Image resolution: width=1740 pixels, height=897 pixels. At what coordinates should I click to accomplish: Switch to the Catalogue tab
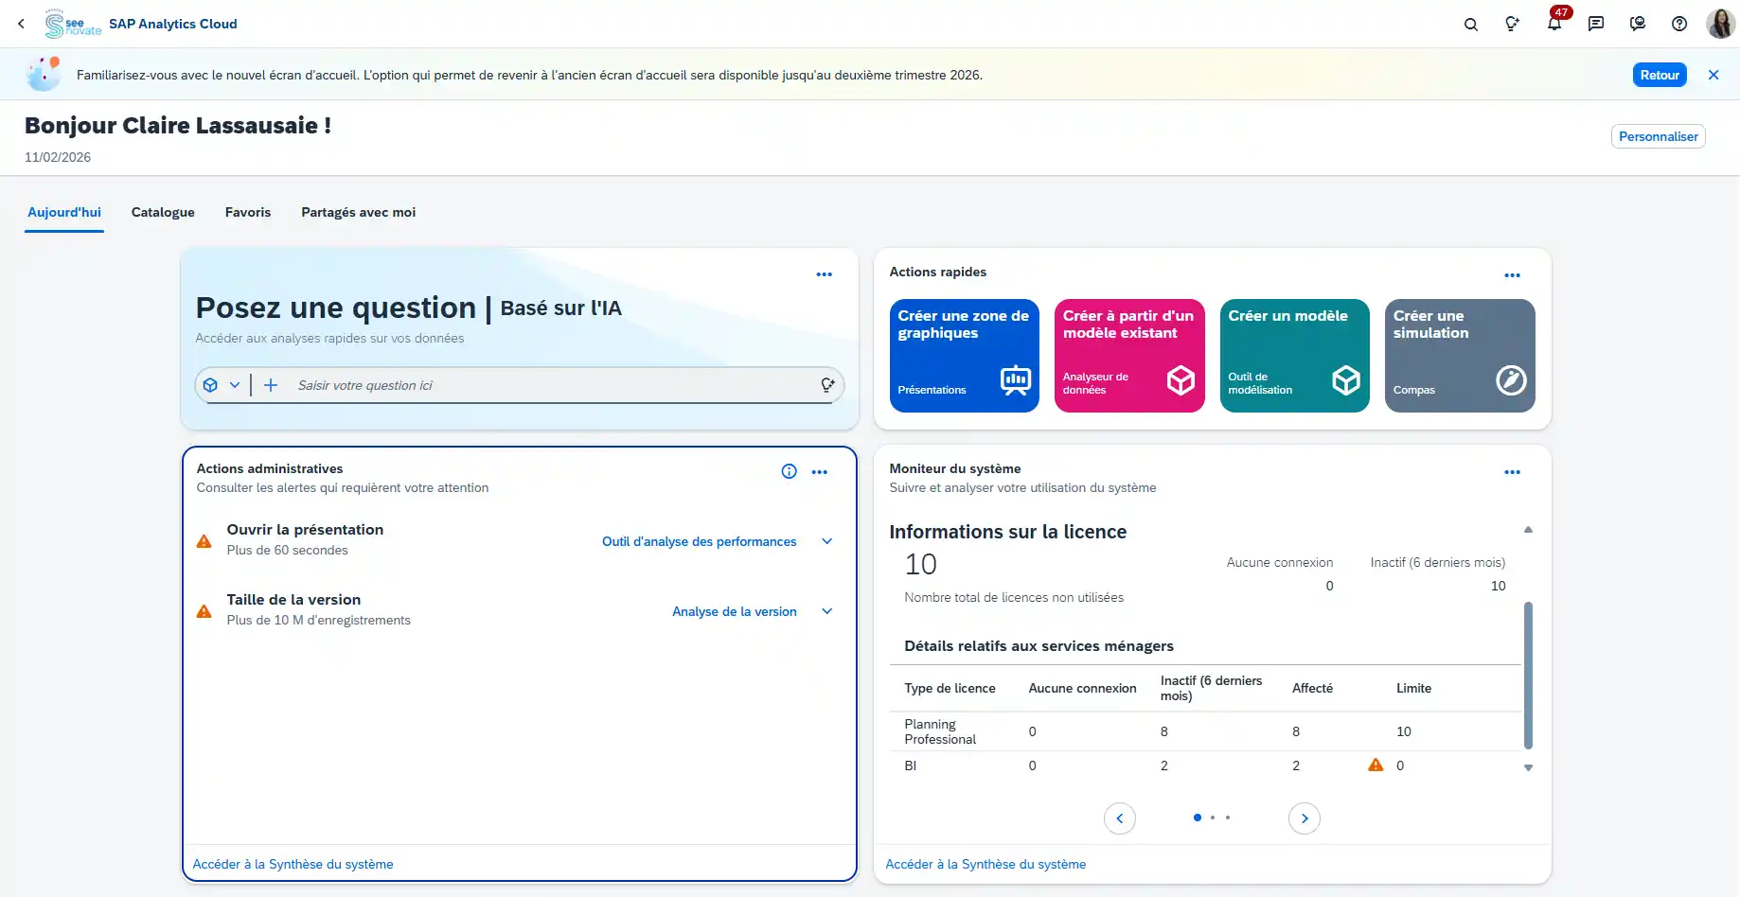[163, 212]
